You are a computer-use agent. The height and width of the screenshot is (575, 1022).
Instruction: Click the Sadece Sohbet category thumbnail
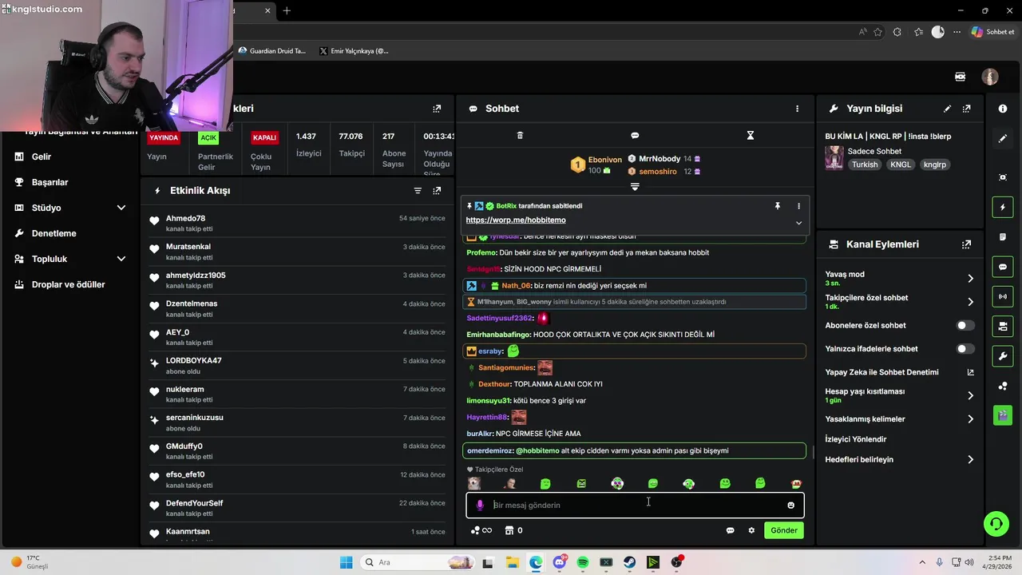click(834, 157)
